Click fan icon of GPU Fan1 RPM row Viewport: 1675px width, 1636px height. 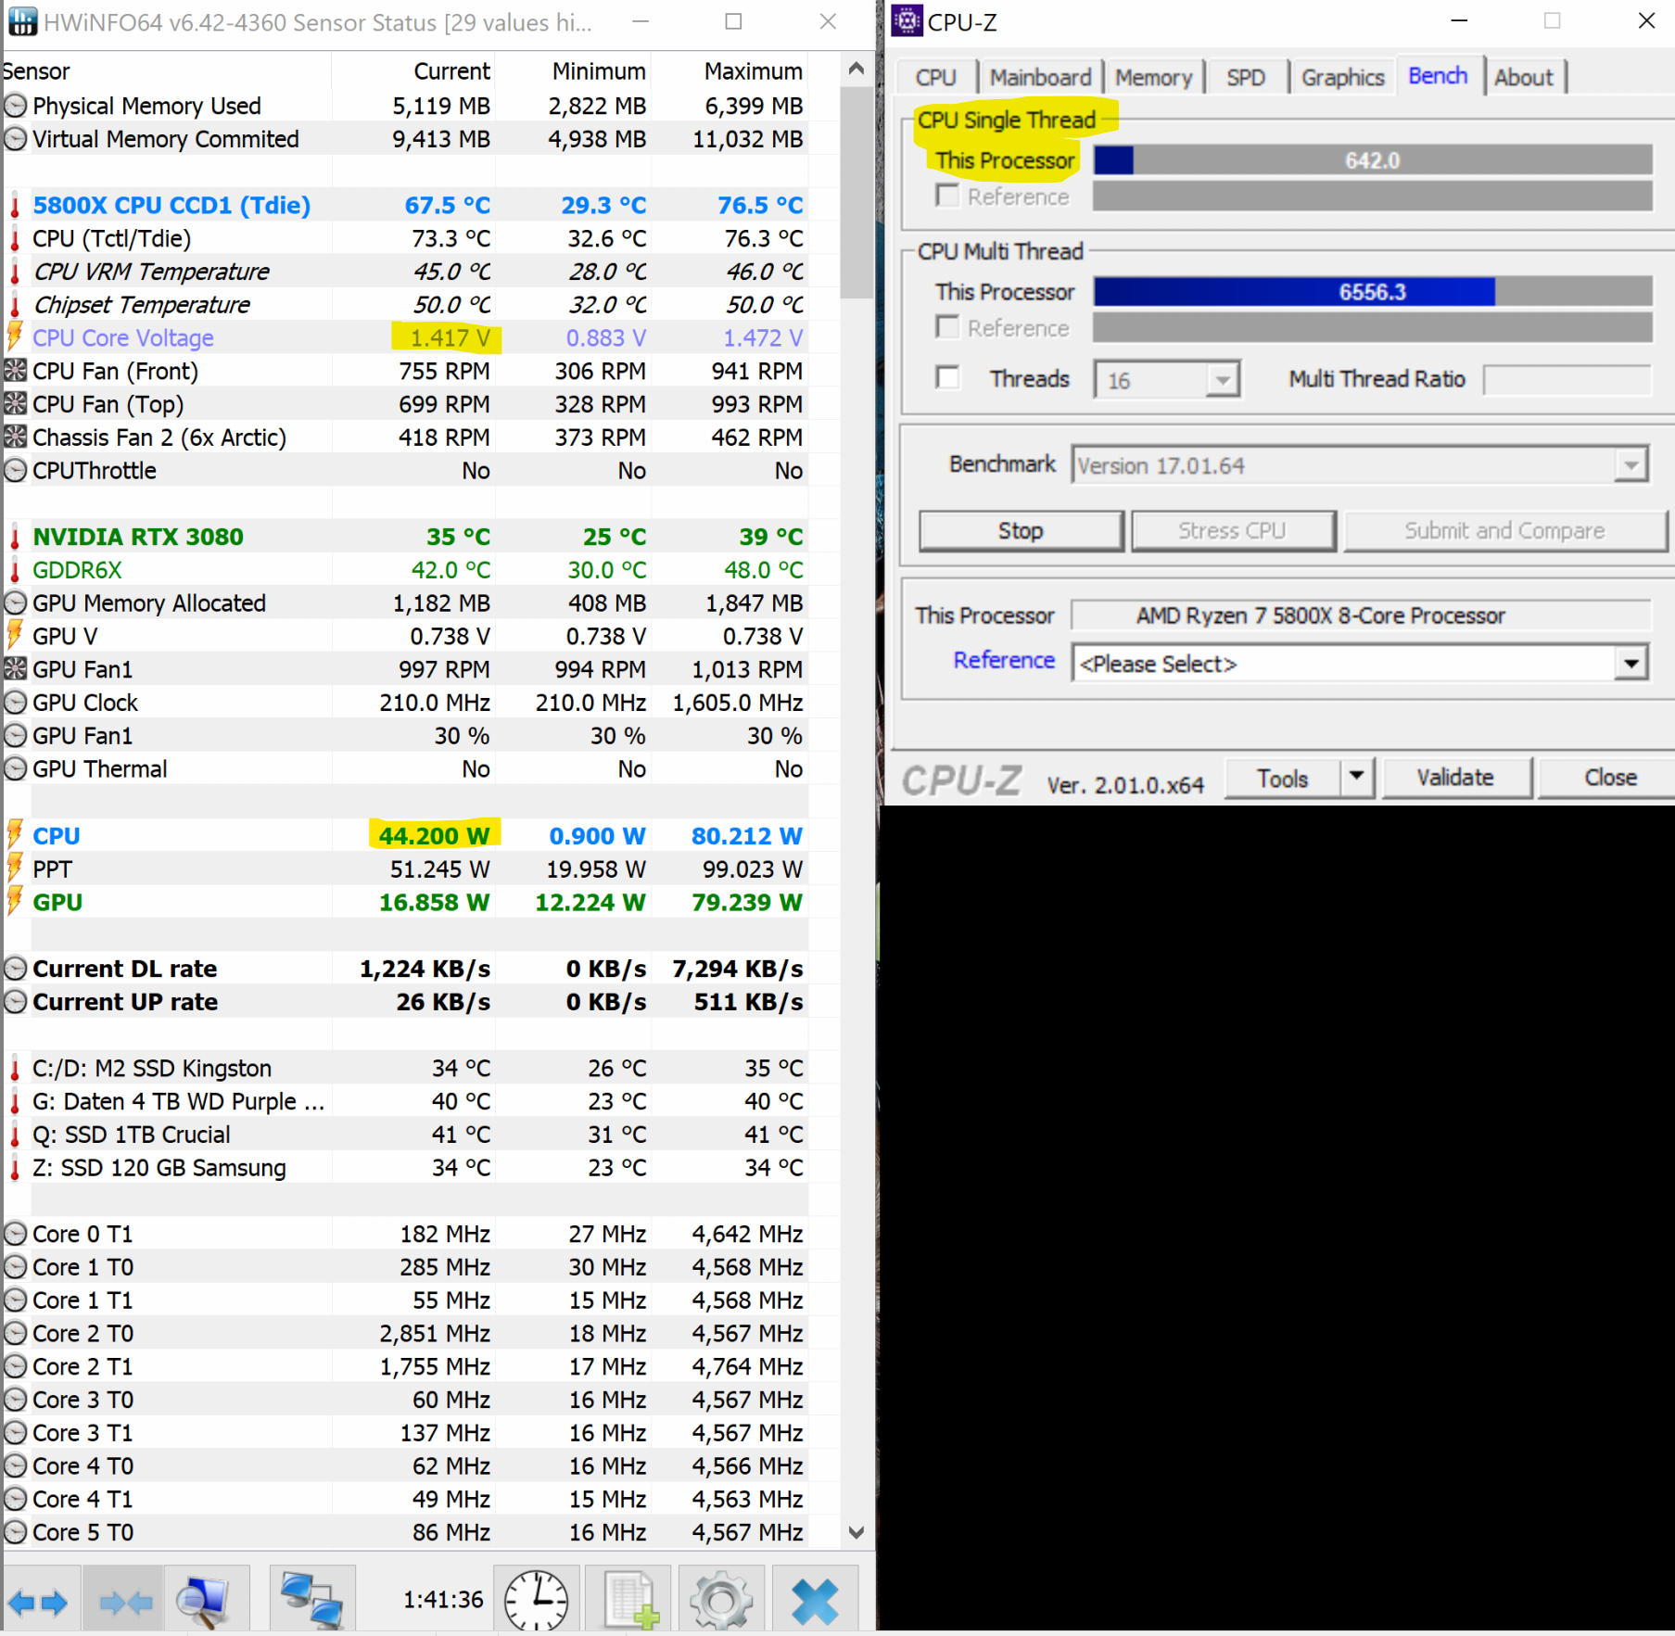pos(15,669)
